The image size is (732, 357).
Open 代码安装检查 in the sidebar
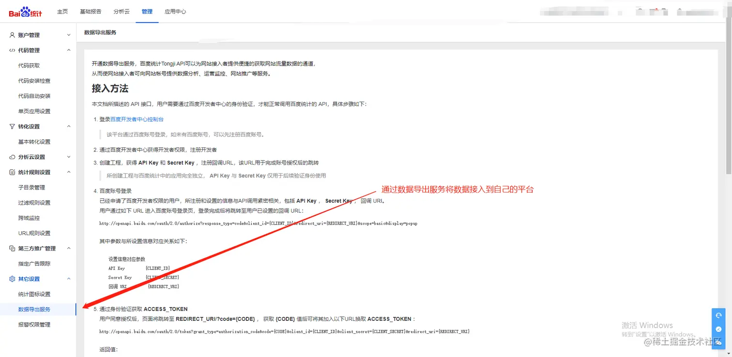34,81
